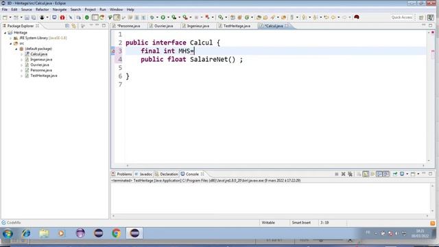Expand JRE System Library node
This screenshot has width=439, height=247.
(x=11, y=38)
